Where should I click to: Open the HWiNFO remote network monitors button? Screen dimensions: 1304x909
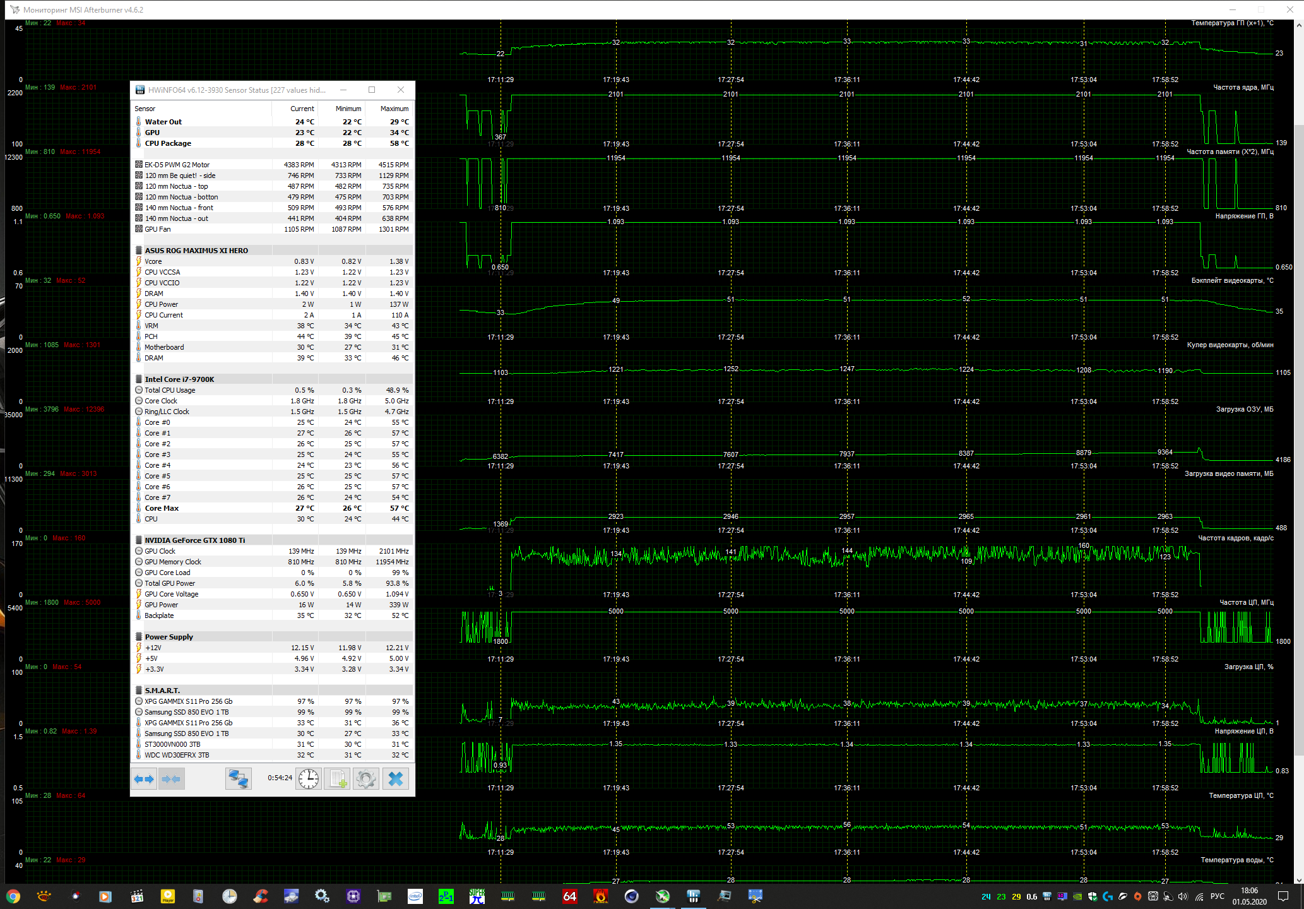coord(238,779)
